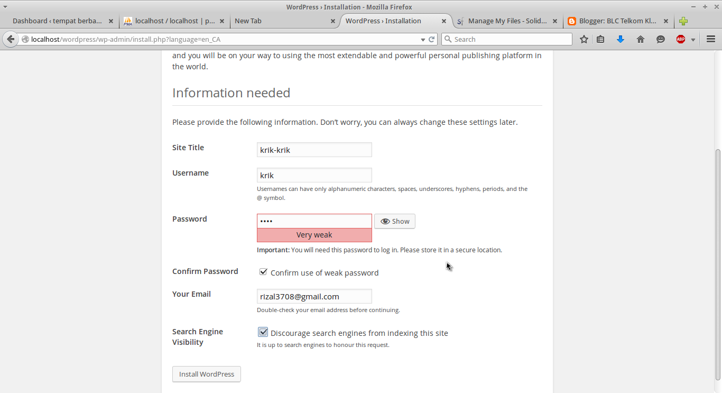Close the Manage My Files tab

coord(555,21)
